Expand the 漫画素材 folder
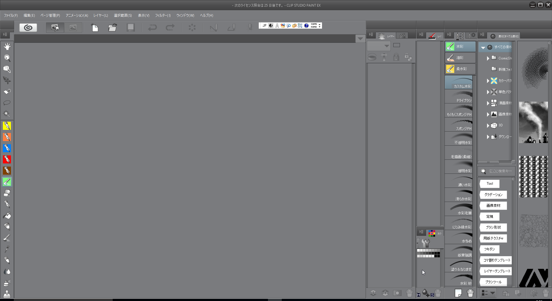The height and width of the screenshot is (301, 552). [488, 103]
